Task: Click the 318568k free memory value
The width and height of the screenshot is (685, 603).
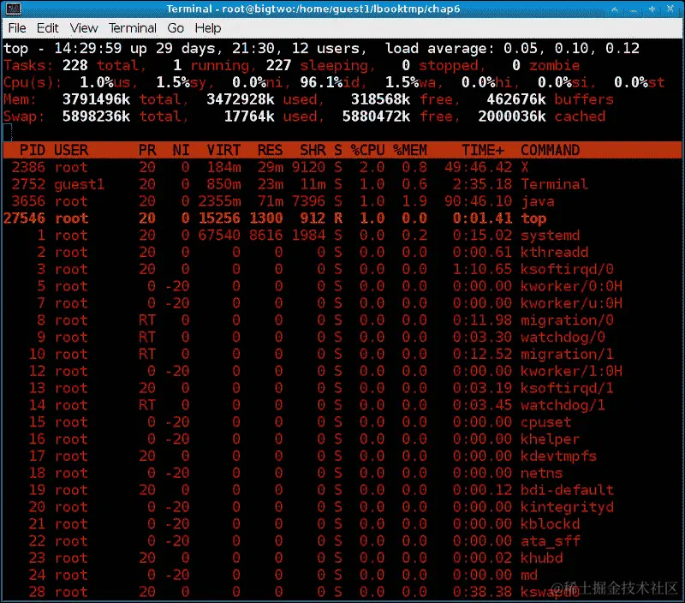Action: [380, 99]
